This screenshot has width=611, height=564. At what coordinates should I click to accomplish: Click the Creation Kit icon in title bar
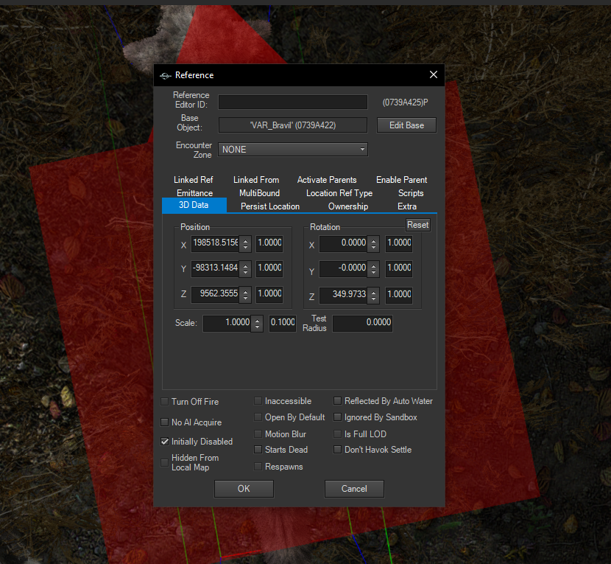[165, 76]
